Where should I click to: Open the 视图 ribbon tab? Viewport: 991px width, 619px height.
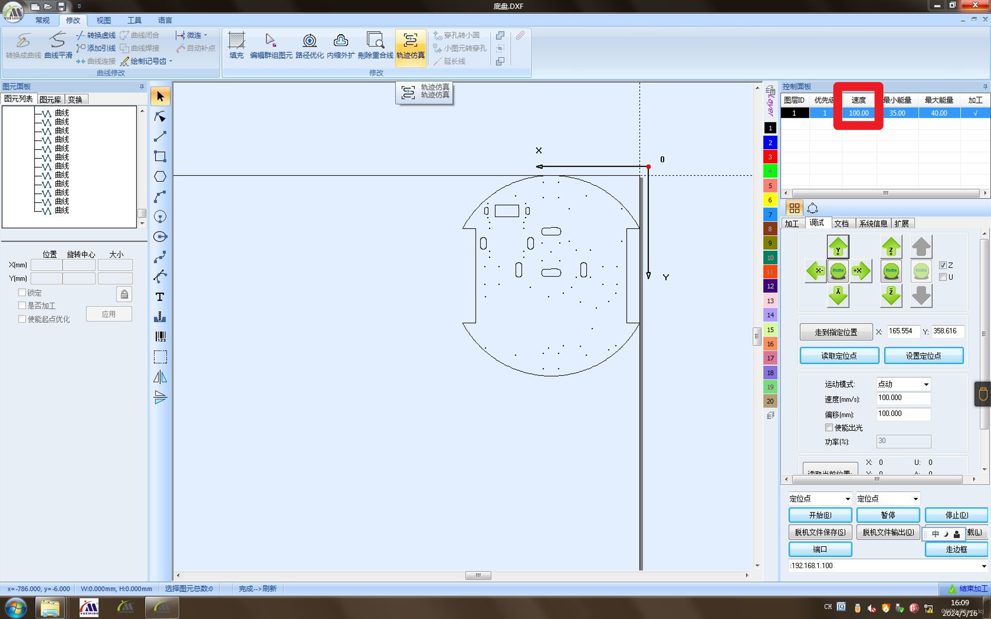pos(104,20)
